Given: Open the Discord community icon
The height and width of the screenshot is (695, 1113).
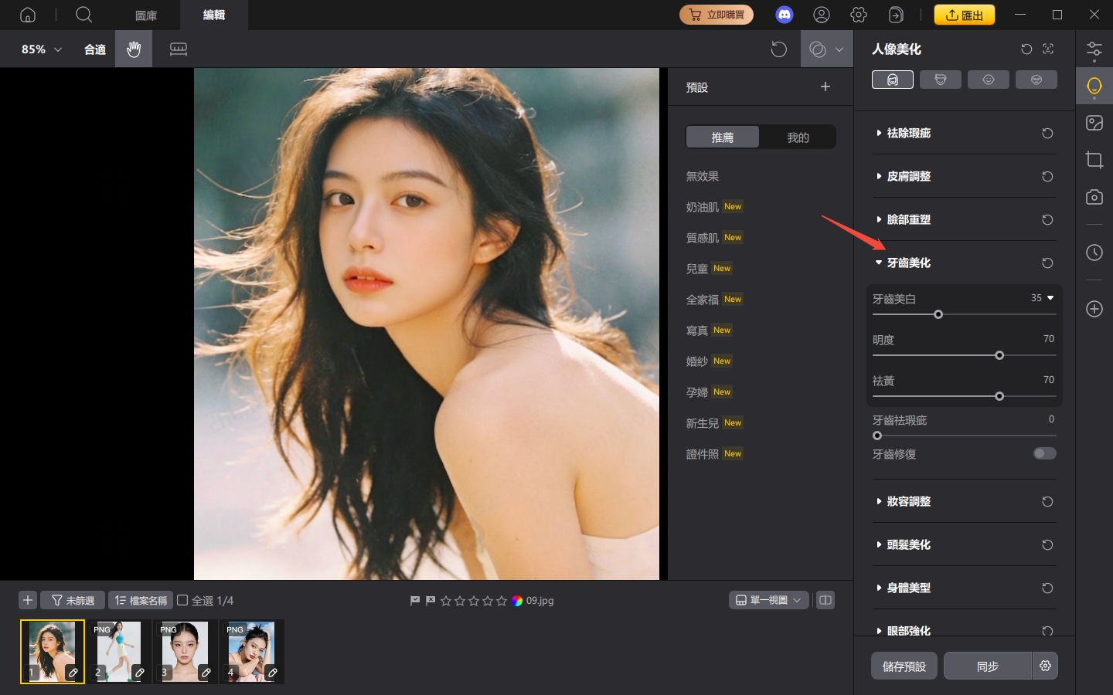Looking at the screenshot, I should (x=785, y=15).
